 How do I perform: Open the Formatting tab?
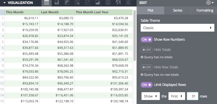(205, 10)
